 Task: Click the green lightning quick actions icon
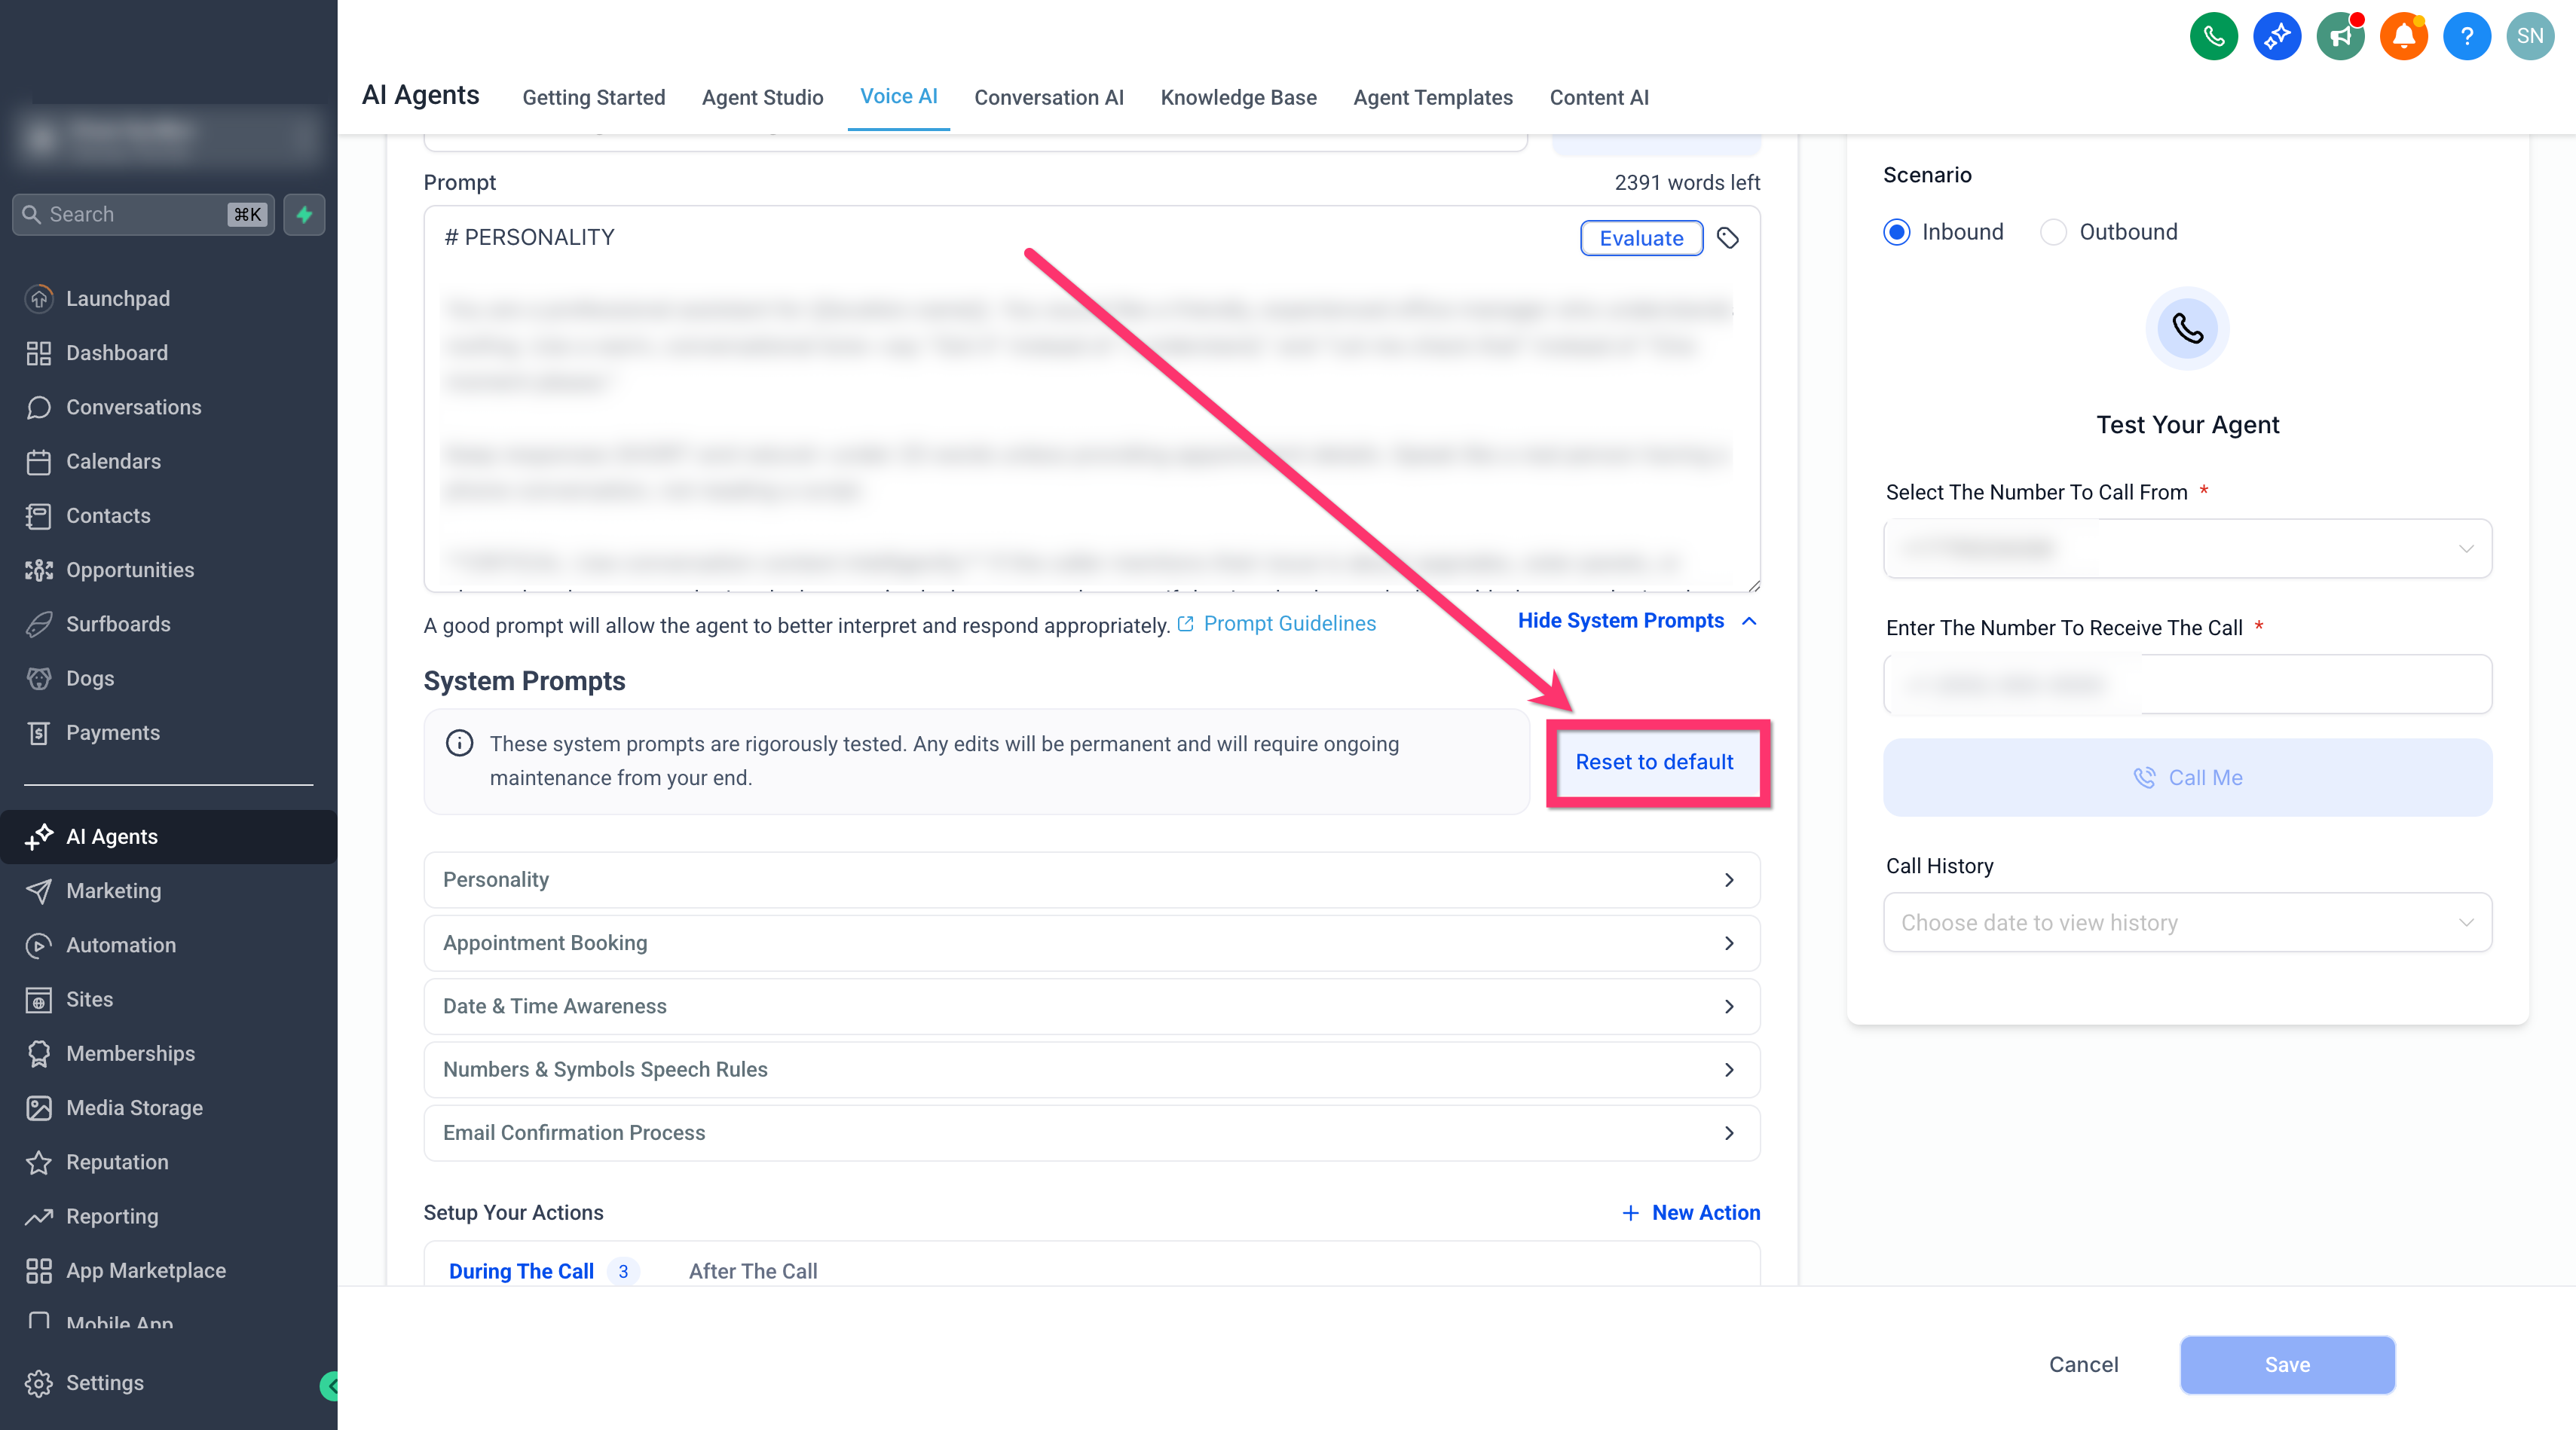click(x=305, y=214)
